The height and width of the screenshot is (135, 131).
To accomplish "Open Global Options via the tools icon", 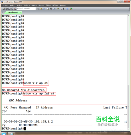I will click(61, 9).
